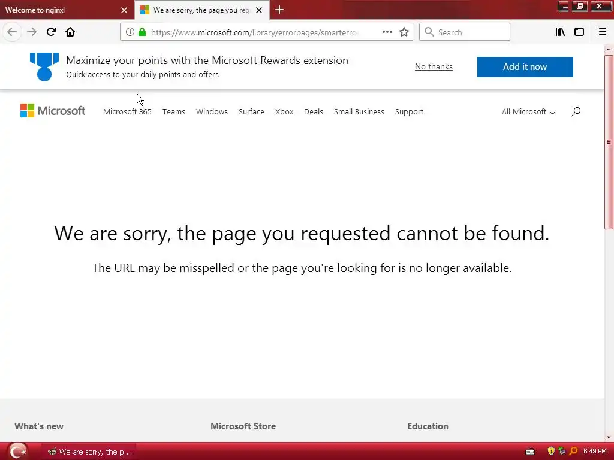Click the What's new footer heading
This screenshot has height=460, width=614.
click(39, 426)
